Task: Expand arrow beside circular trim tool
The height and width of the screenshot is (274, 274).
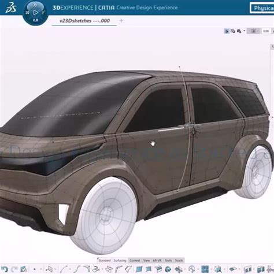Action: pyautogui.click(x=198, y=269)
